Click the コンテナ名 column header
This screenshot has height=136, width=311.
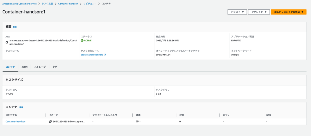tap(11, 115)
